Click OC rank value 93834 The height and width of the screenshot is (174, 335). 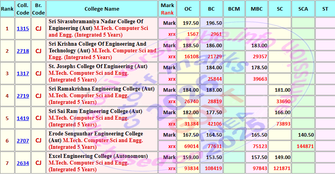(x=191, y=168)
